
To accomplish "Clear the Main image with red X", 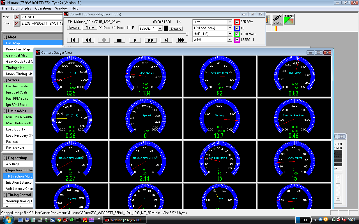I will (17, 17).
